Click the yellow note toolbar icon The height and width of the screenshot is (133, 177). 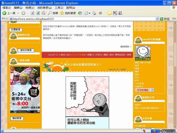tap(110, 13)
